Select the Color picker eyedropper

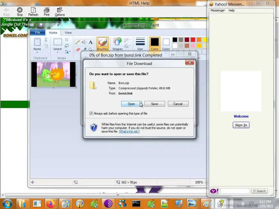point(84,49)
